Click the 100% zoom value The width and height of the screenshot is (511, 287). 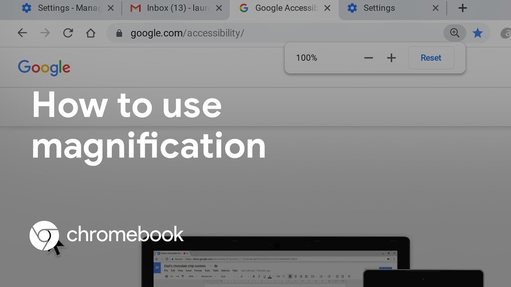pyautogui.click(x=307, y=58)
